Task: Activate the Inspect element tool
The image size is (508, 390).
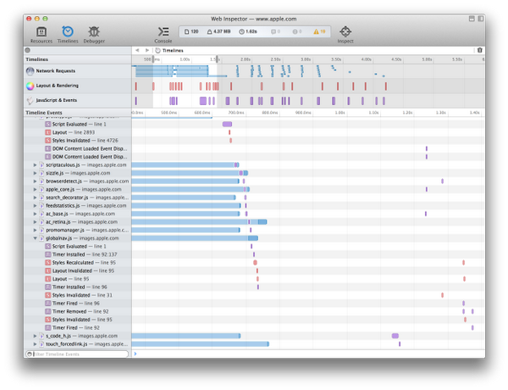Action: point(345,35)
